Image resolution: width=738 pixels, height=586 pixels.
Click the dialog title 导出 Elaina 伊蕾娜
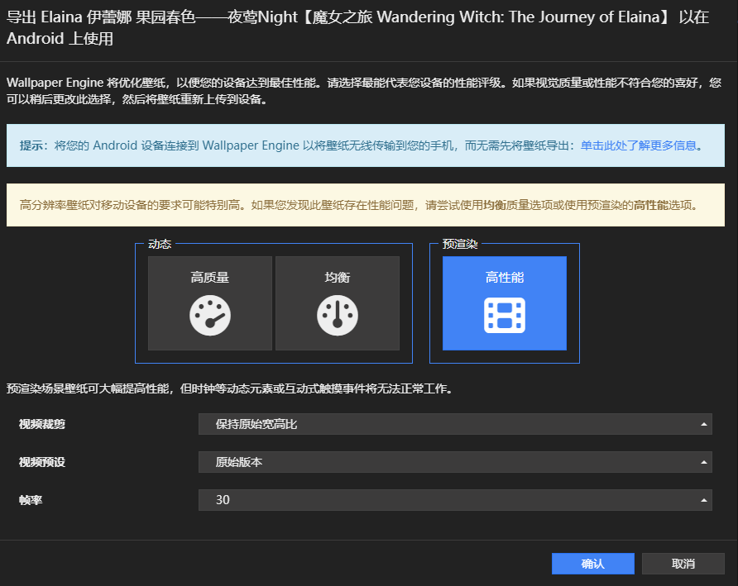click(357, 28)
